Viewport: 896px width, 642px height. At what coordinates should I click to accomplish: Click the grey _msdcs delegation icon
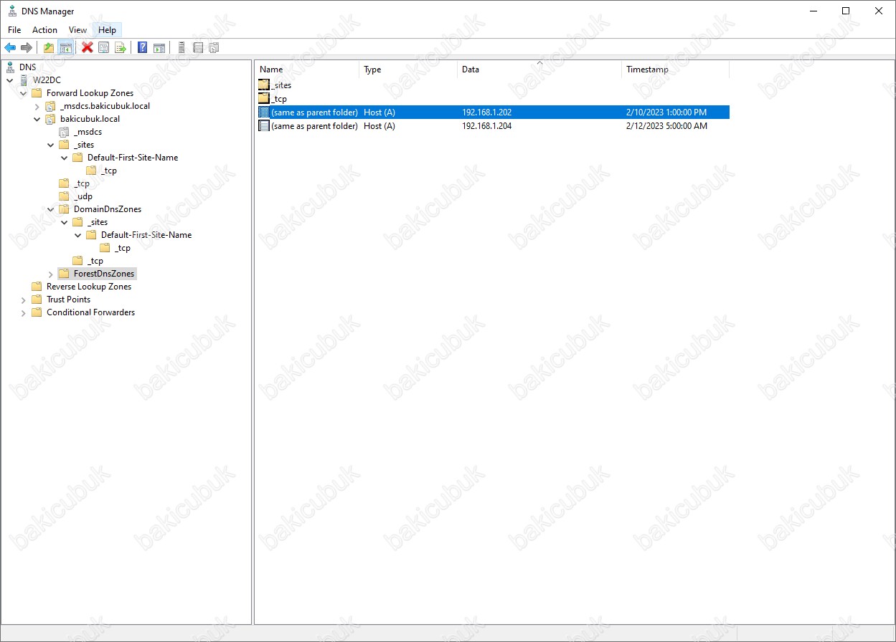click(x=64, y=132)
